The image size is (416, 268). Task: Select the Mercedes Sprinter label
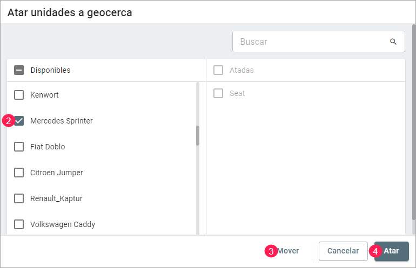point(62,121)
